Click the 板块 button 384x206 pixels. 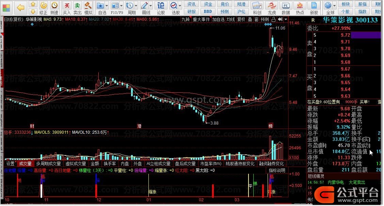pos(346,4)
